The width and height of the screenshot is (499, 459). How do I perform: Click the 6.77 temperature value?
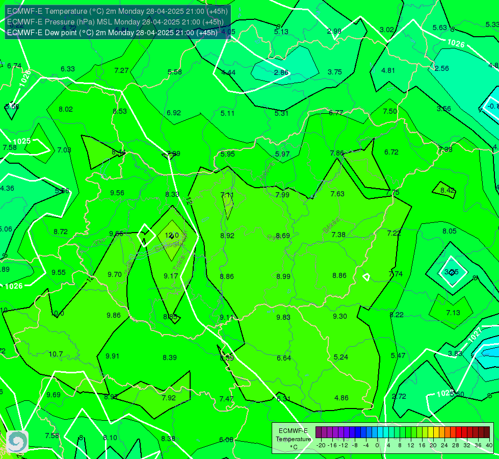pyautogui.click(x=336, y=113)
